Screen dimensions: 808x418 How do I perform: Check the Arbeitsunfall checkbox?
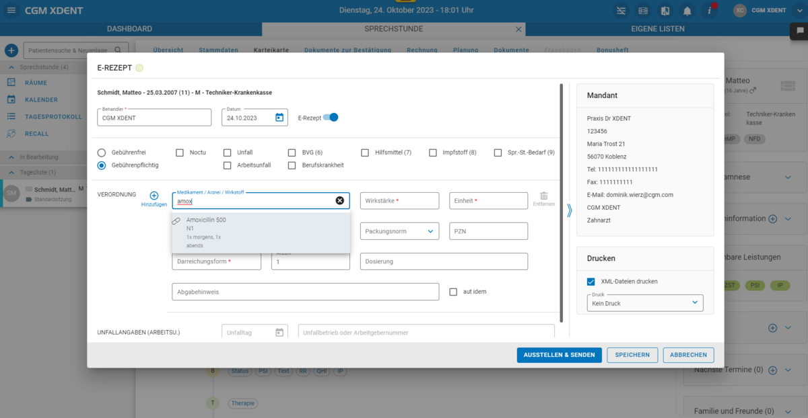pos(228,165)
